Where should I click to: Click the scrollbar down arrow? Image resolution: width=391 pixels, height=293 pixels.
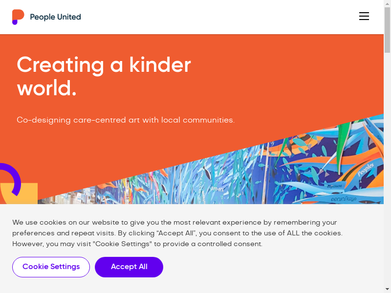[x=387, y=289]
